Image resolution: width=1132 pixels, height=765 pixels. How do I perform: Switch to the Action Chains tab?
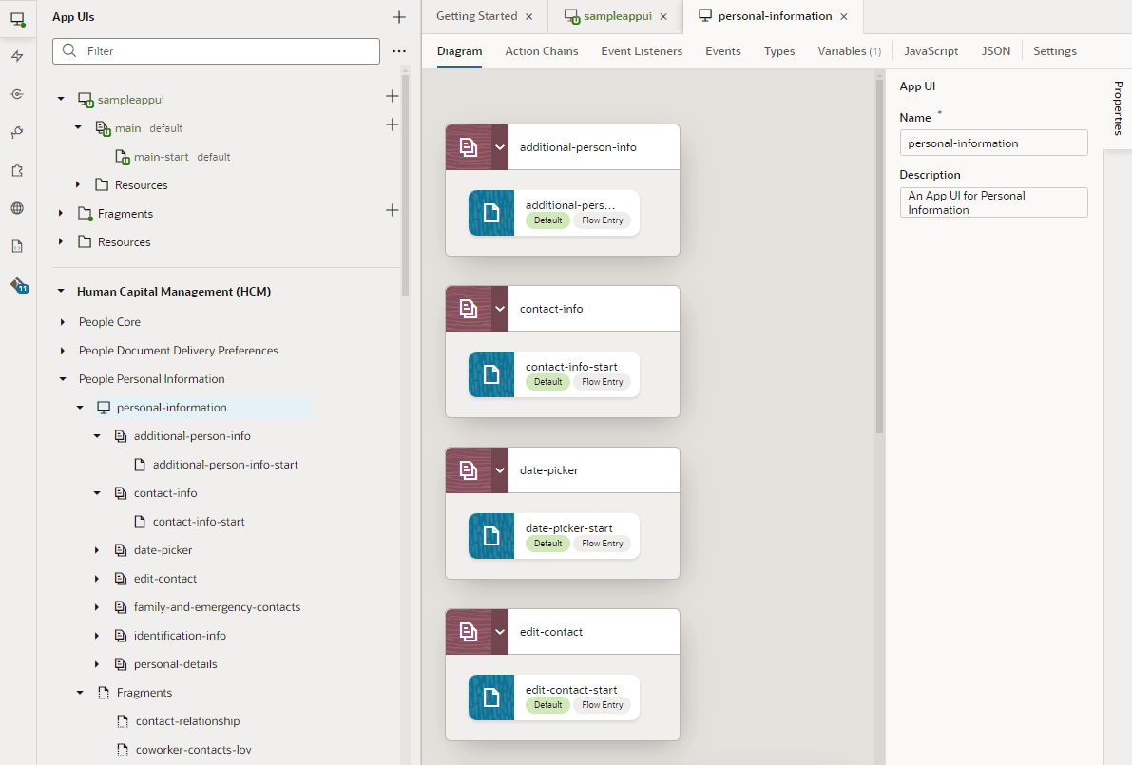pyautogui.click(x=542, y=51)
